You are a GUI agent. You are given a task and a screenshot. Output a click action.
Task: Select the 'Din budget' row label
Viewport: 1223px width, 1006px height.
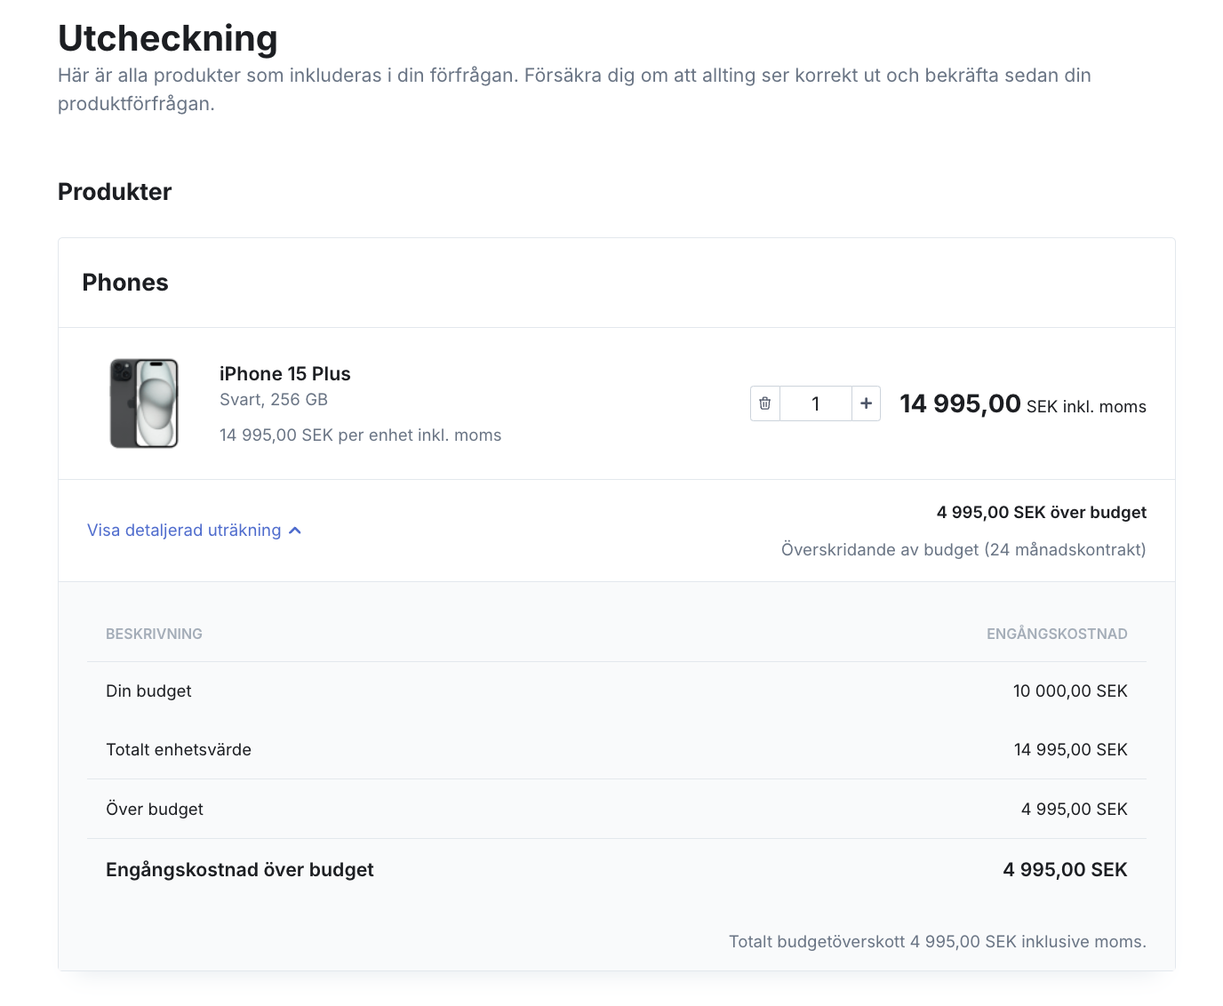pyautogui.click(x=148, y=691)
